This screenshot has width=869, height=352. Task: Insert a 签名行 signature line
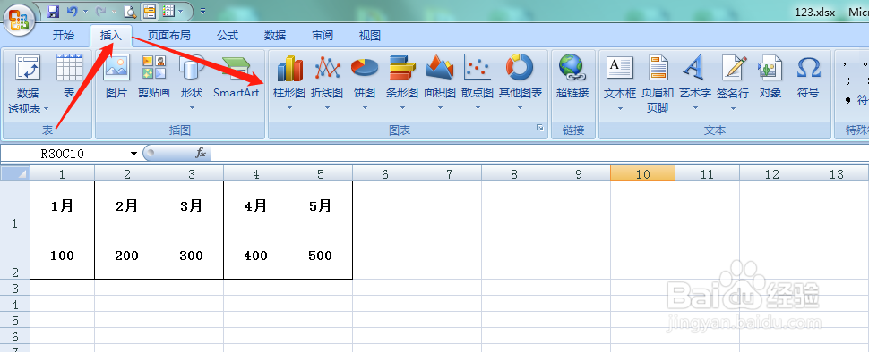pos(733,82)
